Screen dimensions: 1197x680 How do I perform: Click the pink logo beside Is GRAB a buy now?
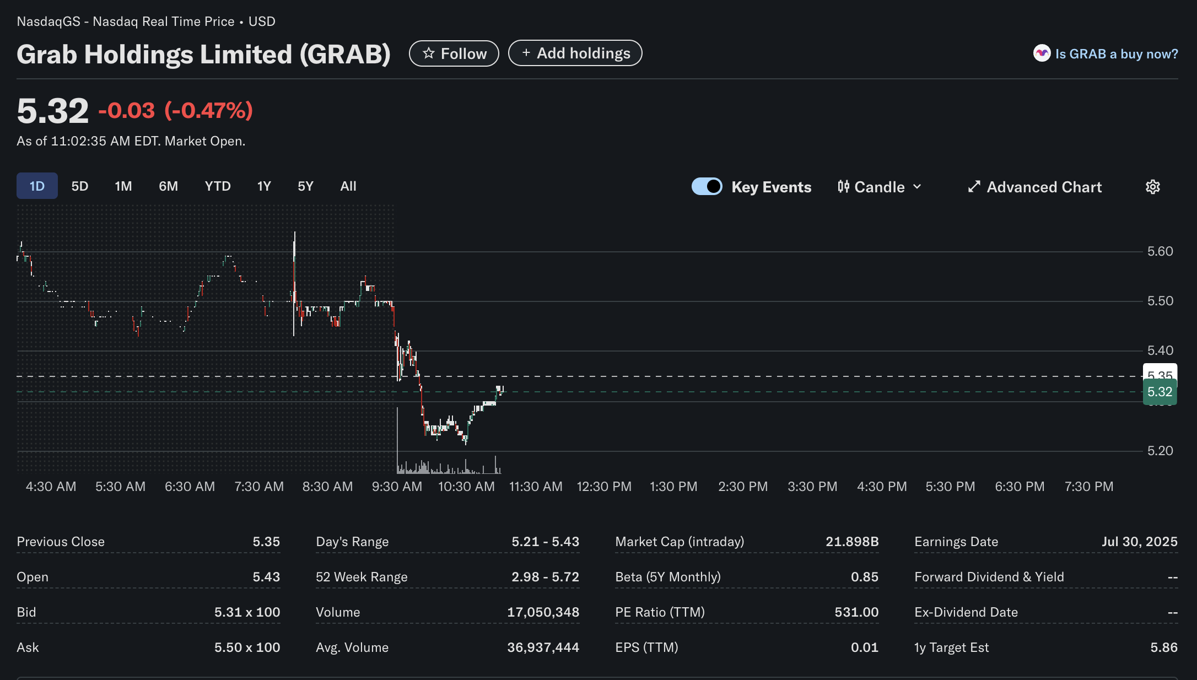(1042, 53)
